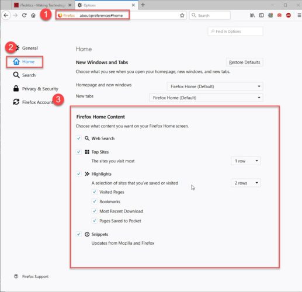
Task: Click the Firefox identity icon in address bar
Action: coord(60,15)
